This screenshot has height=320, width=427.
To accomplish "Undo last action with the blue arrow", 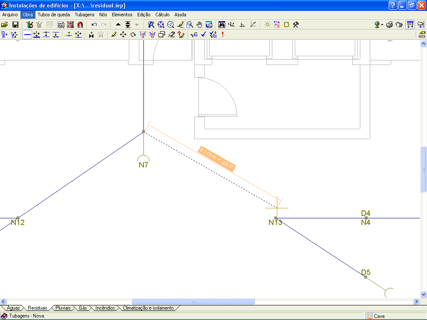I will tap(94, 25).
